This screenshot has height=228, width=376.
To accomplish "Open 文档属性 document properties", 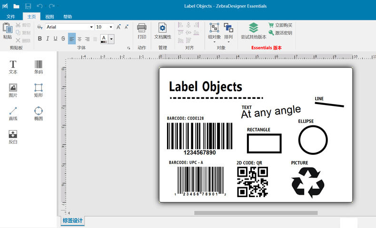I will coord(162,31).
